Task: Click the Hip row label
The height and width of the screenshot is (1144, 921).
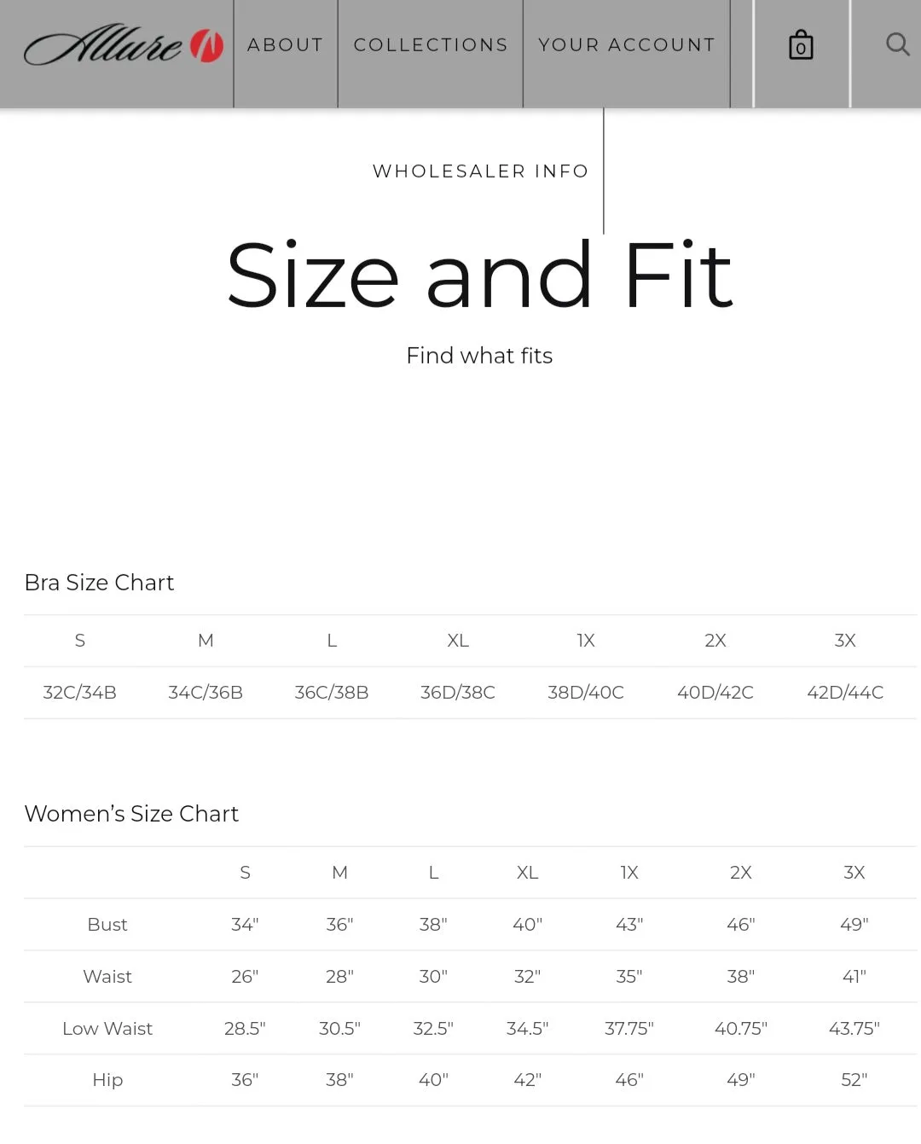Action: (x=107, y=1080)
